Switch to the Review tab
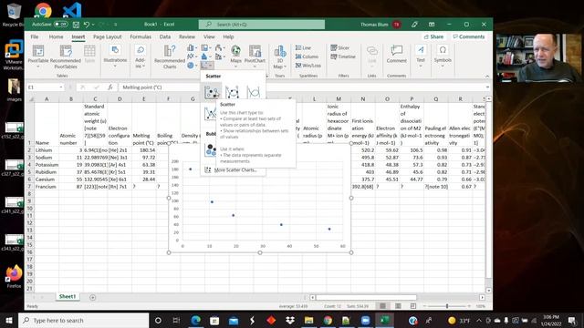Screen dimensions: 584x328 [186, 36]
